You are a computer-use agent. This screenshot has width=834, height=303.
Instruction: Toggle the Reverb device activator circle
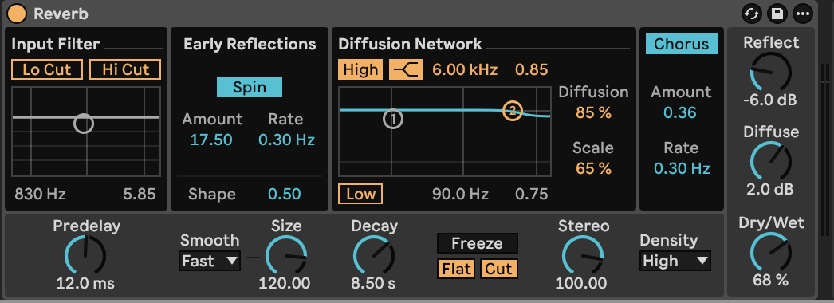17,14
